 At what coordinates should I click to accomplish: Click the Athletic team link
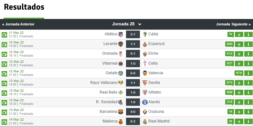(x=155, y=92)
